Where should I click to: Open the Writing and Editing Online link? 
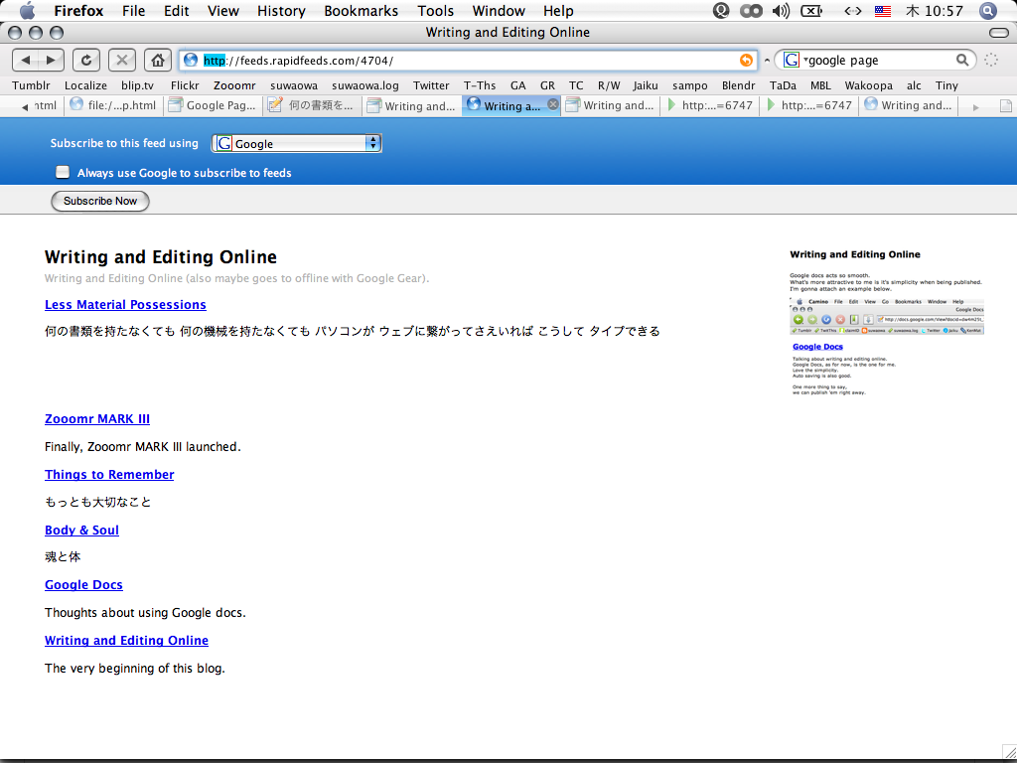point(126,641)
